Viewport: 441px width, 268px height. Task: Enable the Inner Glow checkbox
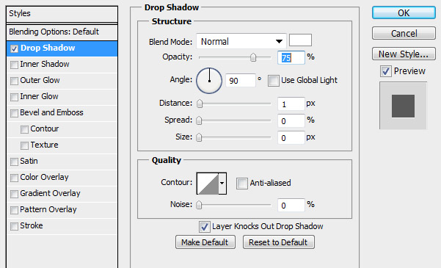coord(14,97)
